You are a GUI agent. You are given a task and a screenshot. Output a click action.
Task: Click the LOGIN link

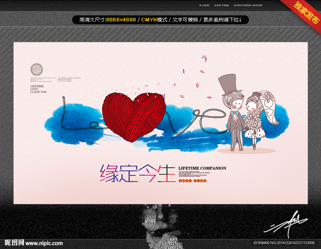204,5
